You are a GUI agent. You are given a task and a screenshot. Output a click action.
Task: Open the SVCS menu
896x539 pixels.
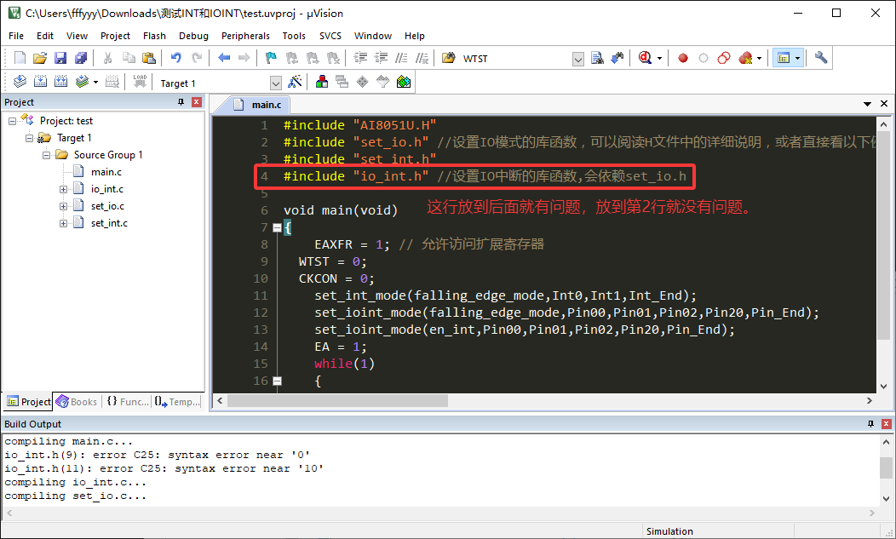[x=330, y=36]
